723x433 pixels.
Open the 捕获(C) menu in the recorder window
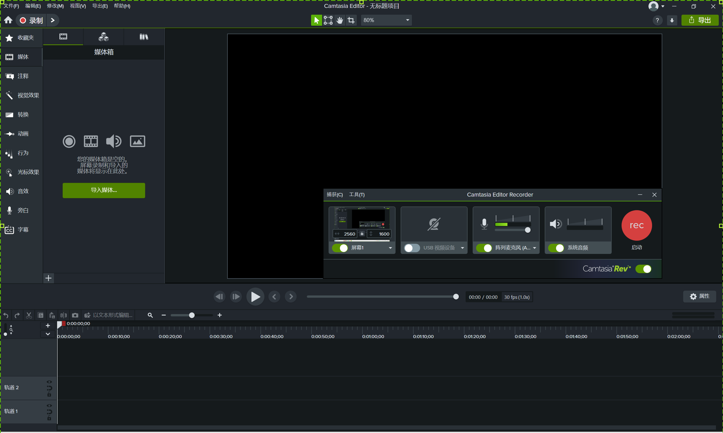(335, 194)
